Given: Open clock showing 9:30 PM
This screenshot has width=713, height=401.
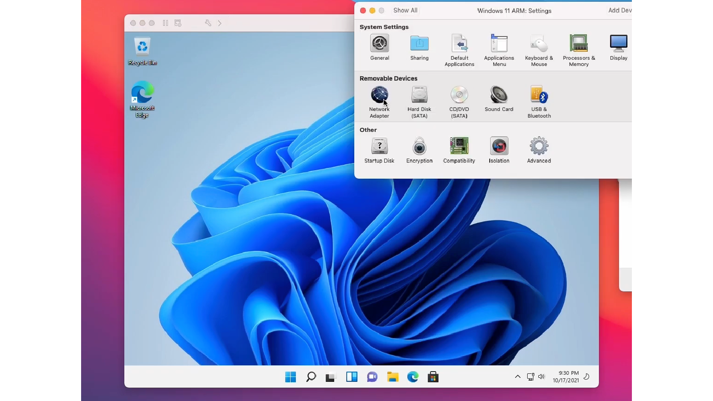Looking at the screenshot, I should [x=566, y=376].
